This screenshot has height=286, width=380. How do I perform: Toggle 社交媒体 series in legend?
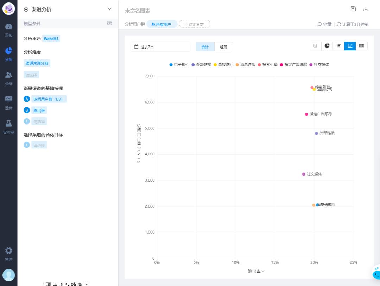319,65
